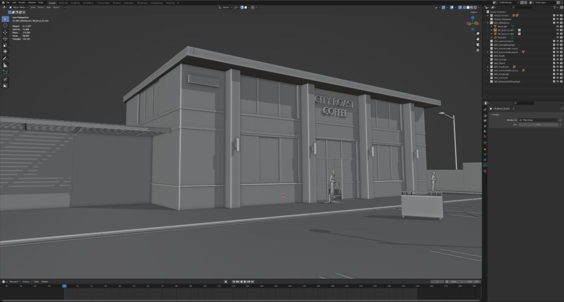
Task: Open the Display As dropdown
Action: 539,120
